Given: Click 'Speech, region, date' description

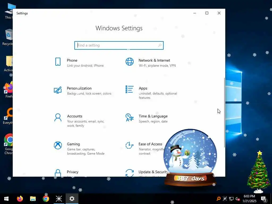Looking at the screenshot, I should point(153,121).
